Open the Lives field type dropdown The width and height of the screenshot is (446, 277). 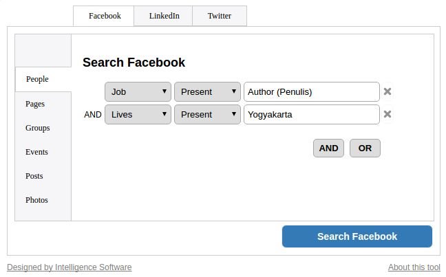(138, 115)
